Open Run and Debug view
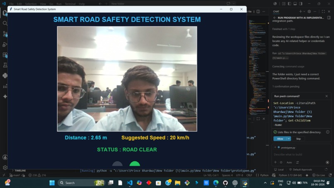 (5, 44)
